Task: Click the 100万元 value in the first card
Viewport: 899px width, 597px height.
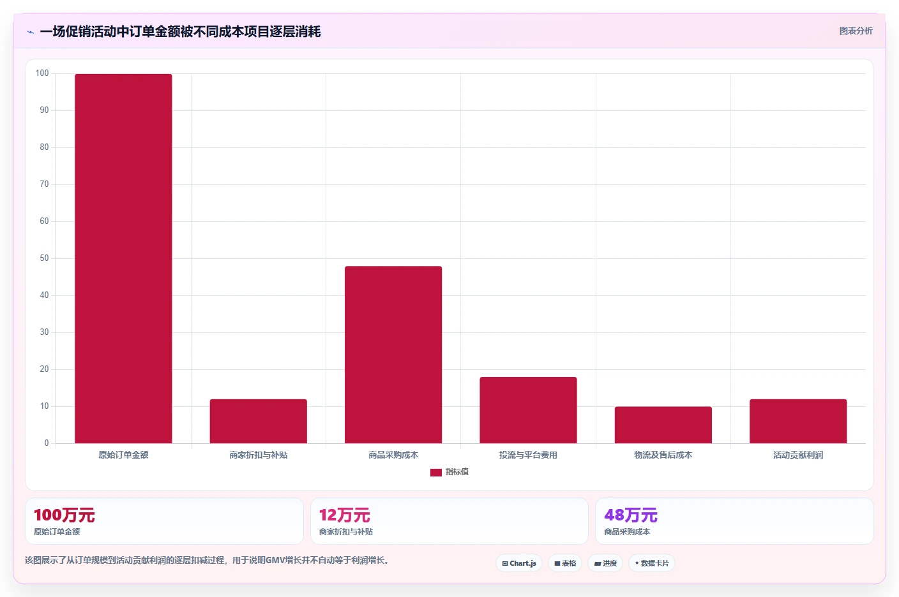Action: pos(64,515)
